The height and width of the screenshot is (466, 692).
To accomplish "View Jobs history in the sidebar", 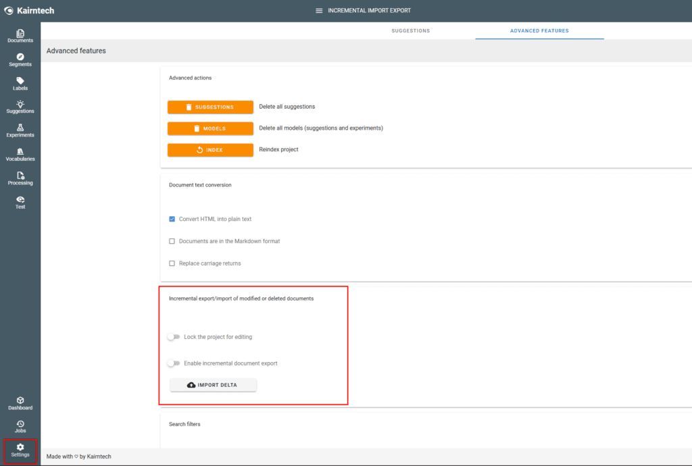I will pyautogui.click(x=20, y=426).
